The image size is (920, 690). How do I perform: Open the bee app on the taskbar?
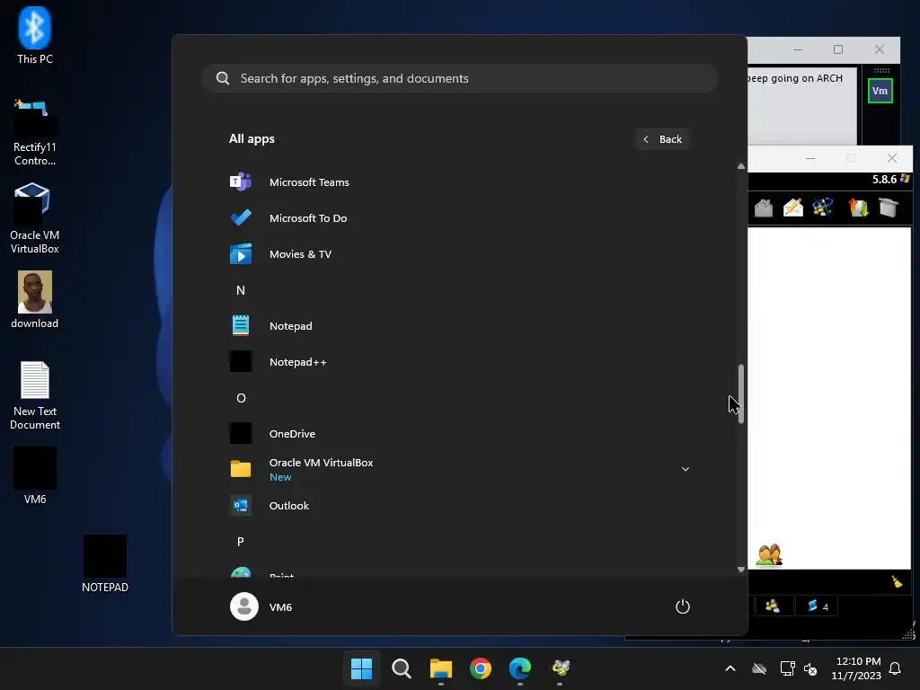(560, 668)
